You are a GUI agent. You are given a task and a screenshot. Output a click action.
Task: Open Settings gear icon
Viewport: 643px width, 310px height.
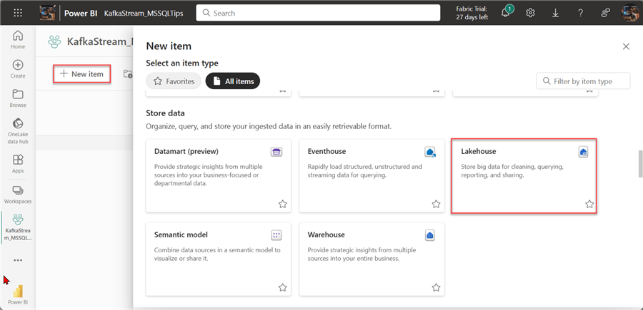click(530, 13)
